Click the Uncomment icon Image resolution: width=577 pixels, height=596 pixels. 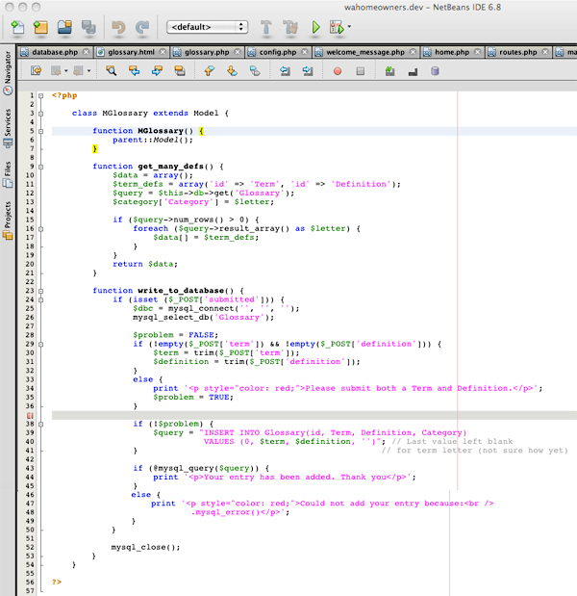[413, 71]
